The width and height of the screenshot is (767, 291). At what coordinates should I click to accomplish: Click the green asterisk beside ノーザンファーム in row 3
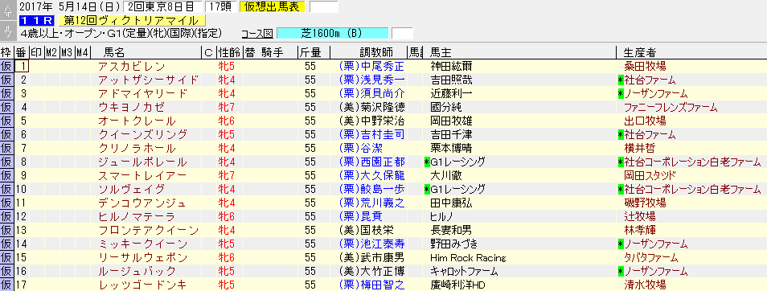621,93
